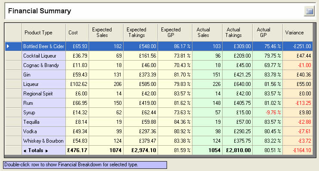Select the Regional Spirit product type
The image size is (319, 171).
pyautogui.click(x=44, y=94)
